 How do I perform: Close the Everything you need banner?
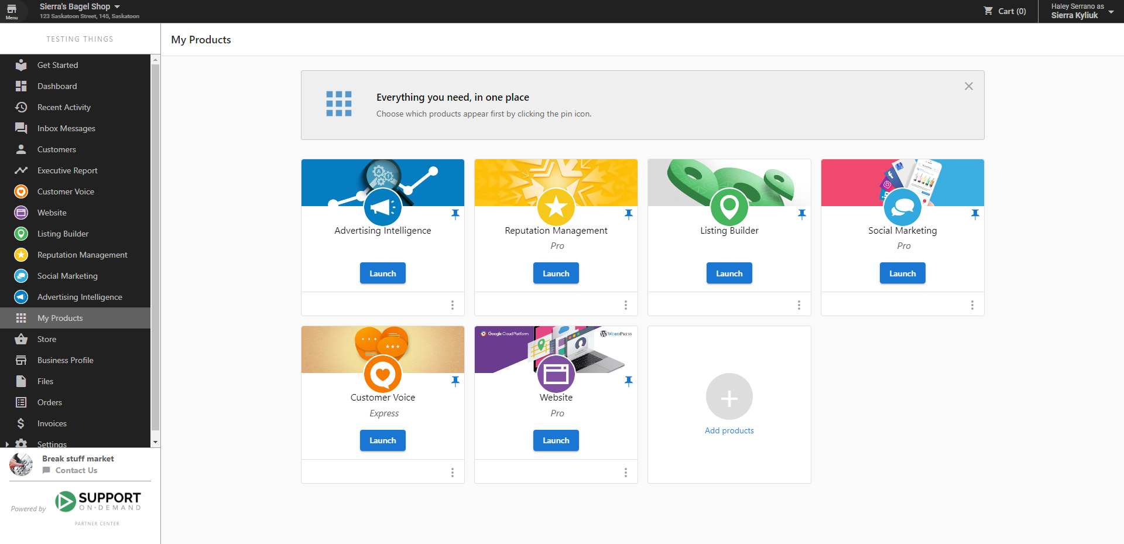pos(969,86)
